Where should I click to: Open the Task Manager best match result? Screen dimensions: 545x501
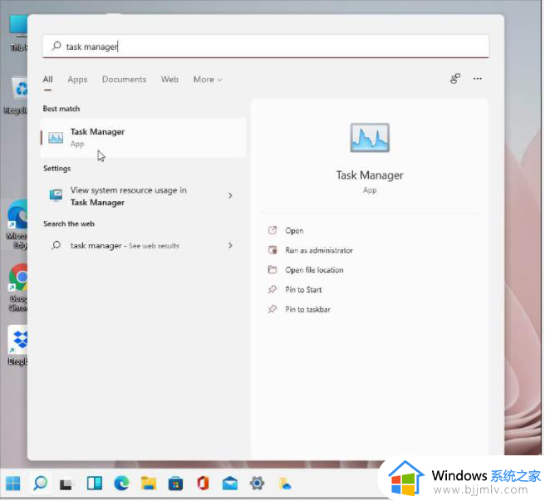point(143,138)
